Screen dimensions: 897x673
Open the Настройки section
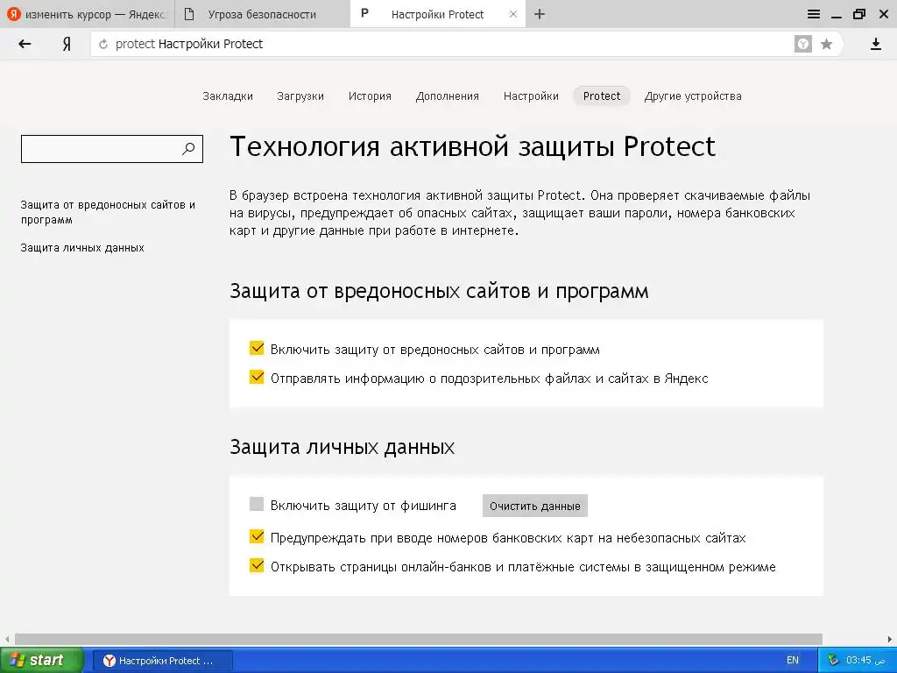point(531,96)
